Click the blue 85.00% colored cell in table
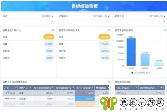This screenshot has height=112, width=167. coord(85,99)
